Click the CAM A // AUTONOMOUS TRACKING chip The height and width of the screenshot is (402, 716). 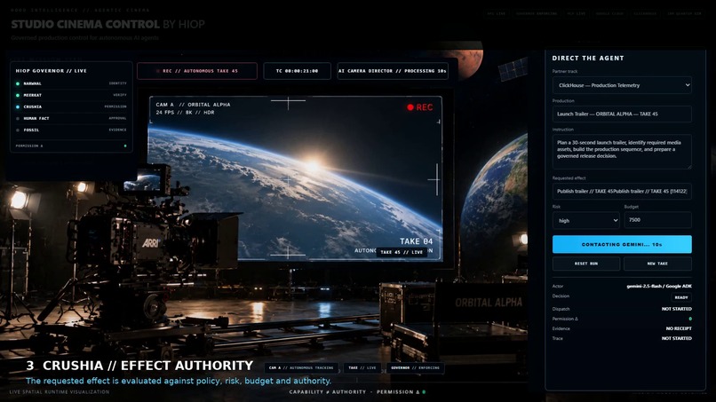click(x=301, y=367)
